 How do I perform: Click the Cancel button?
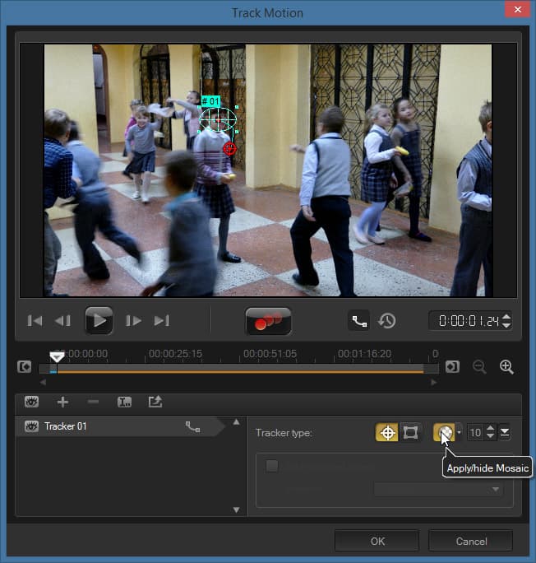pos(471,541)
